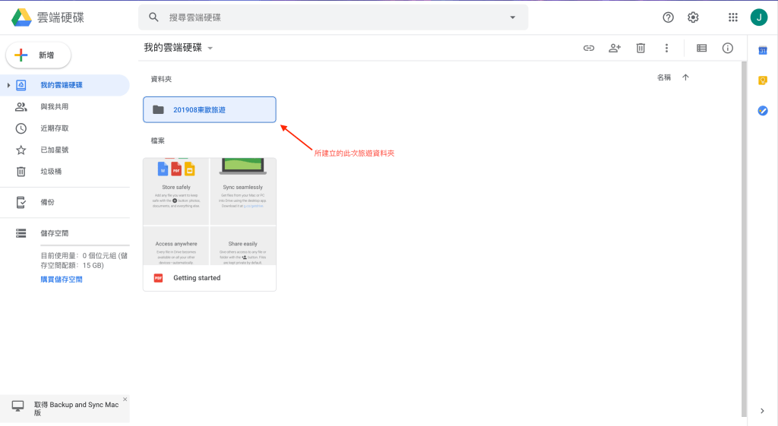
Task: Click the 購買儲存空間 link
Action: pos(62,279)
